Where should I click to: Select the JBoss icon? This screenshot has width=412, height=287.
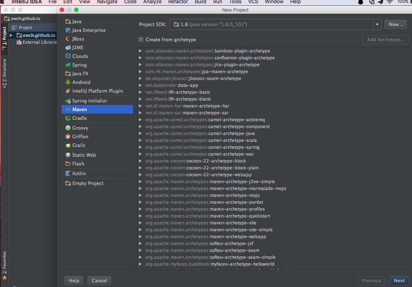pos(68,39)
